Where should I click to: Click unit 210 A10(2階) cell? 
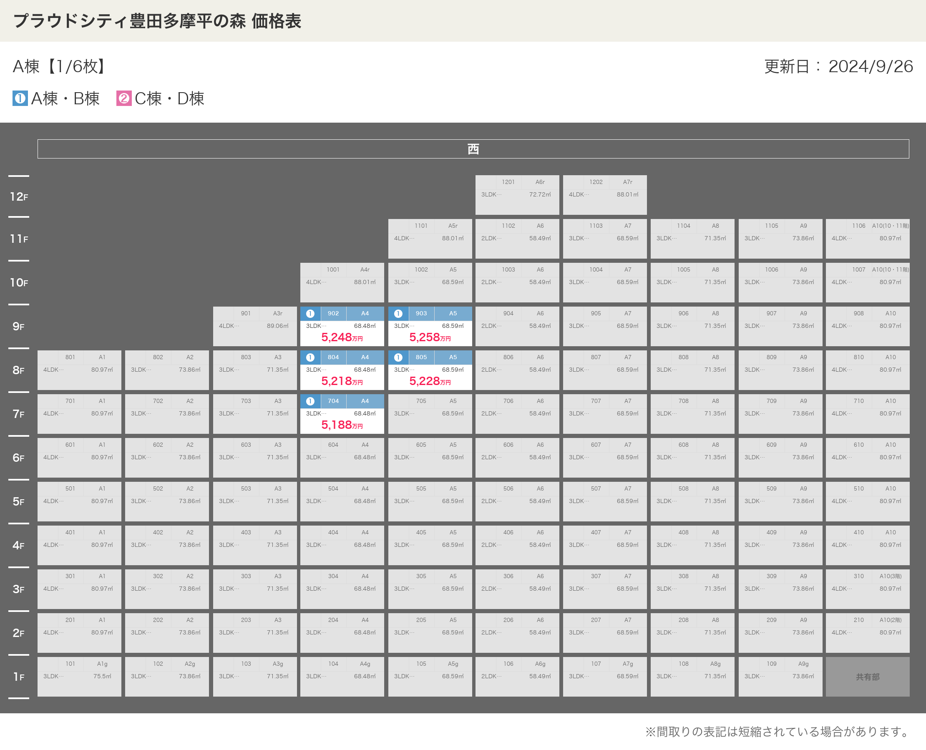(868, 633)
